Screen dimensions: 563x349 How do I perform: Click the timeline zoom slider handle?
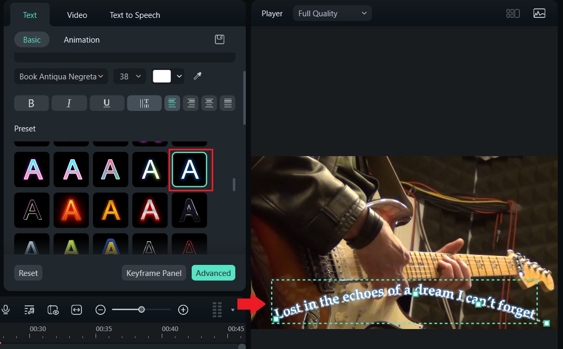[141, 310]
